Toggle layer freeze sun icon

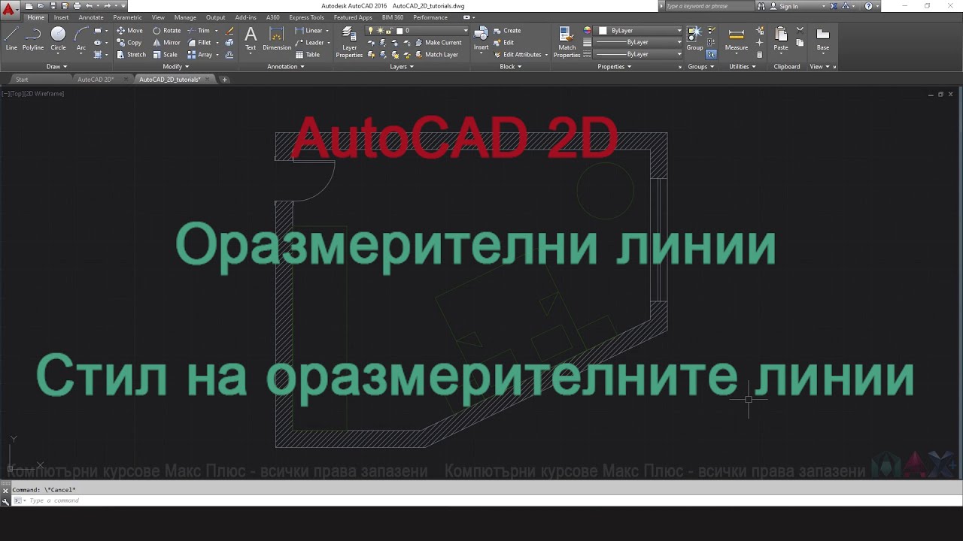point(380,31)
